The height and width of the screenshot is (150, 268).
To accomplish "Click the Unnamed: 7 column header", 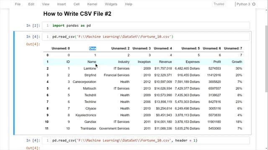I will (x=233, y=48).
